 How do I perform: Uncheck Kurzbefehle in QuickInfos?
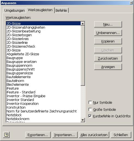coord(90,116)
